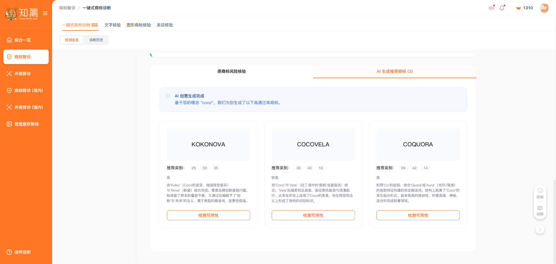Switch to 一键式商标诊断 tab

80,25
